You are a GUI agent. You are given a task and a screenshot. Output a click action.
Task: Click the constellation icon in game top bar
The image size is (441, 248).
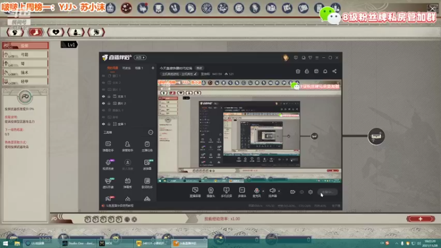(x=126, y=8)
